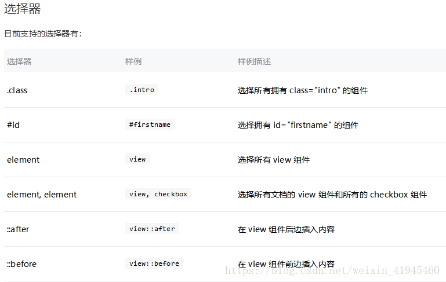
Task: Click the view::after code sample
Action: coord(152,229)
